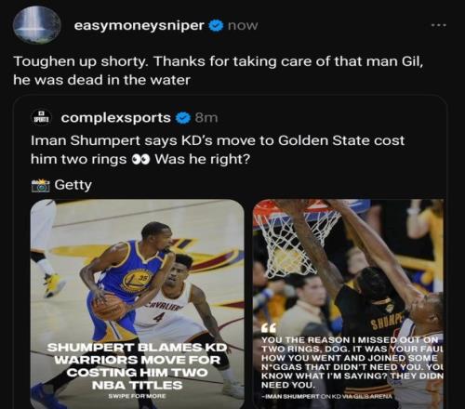Image resolution: width=465 pixels, height=409 pixels.
Task: Click the easymoneysniper verified badge
Action: pos(216,26)
